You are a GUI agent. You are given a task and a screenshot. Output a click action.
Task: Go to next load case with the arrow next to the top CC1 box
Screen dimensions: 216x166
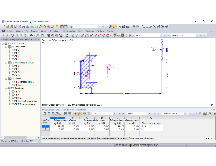pyautogui.click(x=107, y=27)
